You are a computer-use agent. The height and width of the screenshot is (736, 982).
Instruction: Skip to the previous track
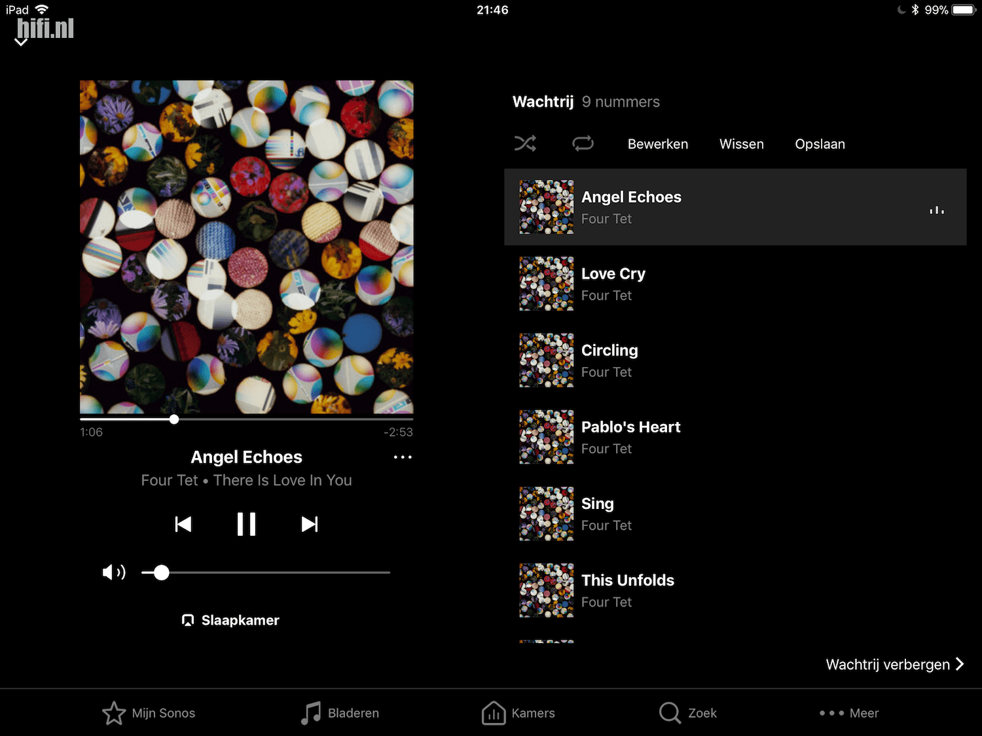pos(183,524)
